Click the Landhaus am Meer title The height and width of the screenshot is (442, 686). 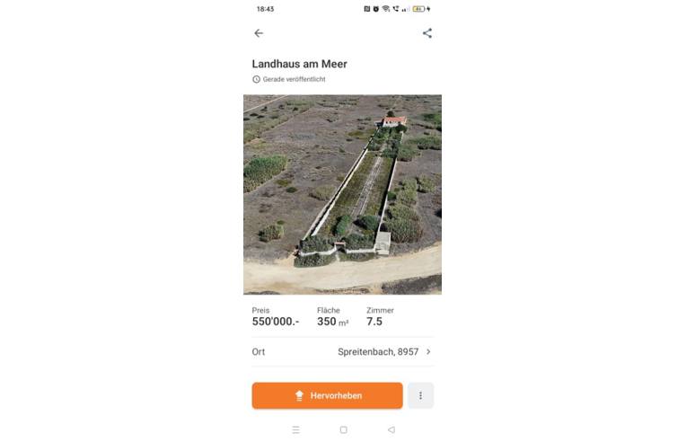[299, 64]
